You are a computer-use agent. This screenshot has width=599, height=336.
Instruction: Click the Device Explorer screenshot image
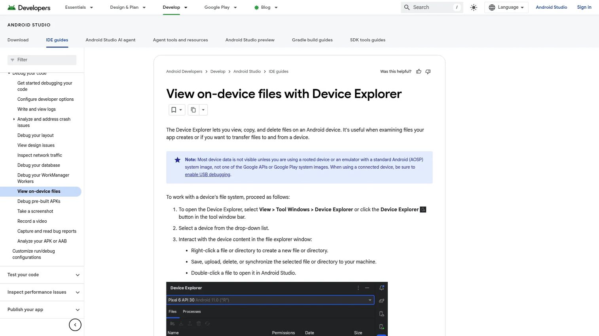[x=277, y=309]
